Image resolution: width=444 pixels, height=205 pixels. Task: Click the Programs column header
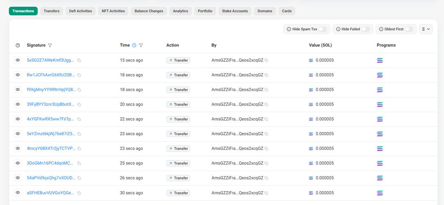(386, 45)
